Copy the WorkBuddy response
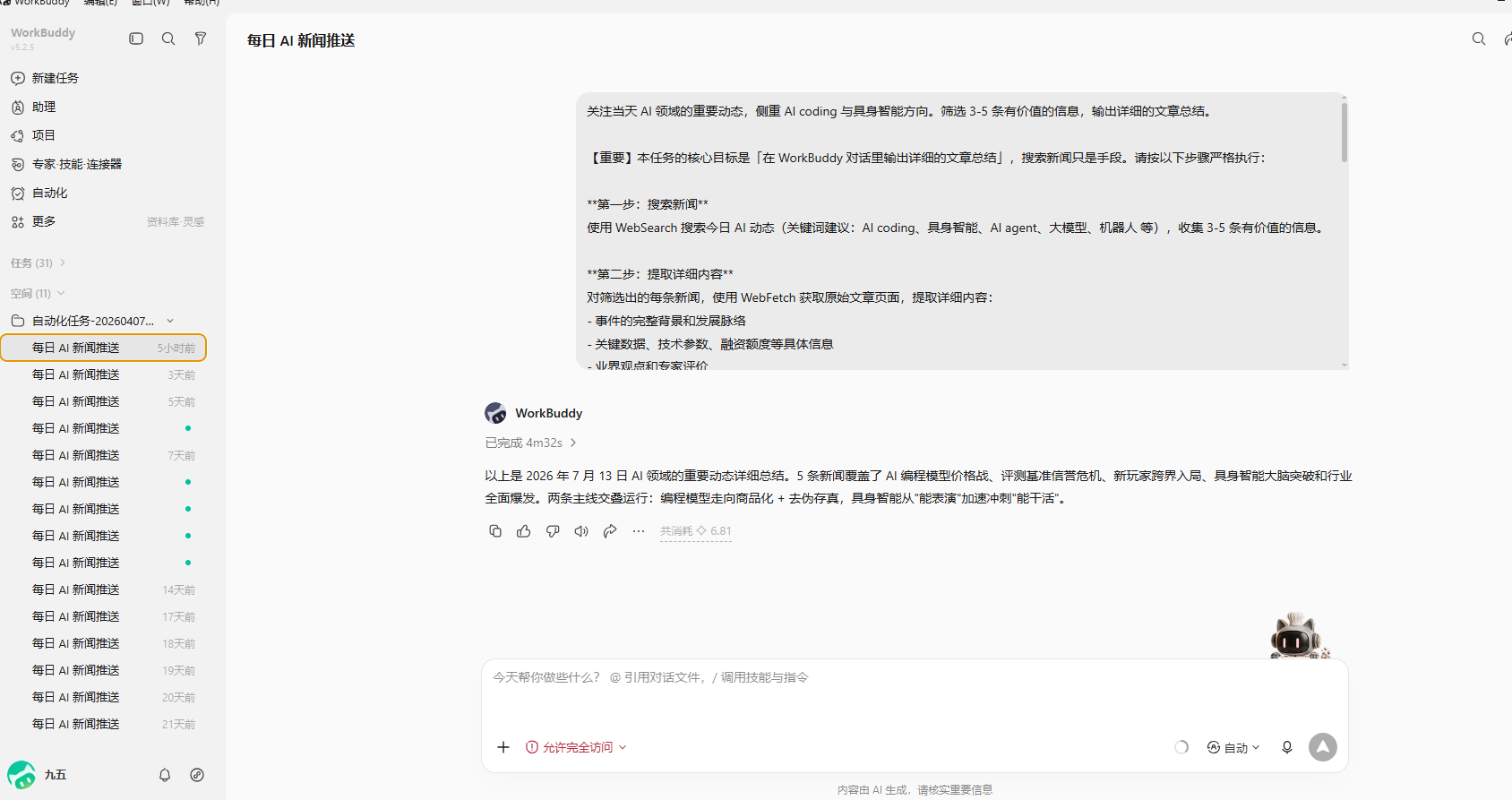Screen dimensions: 1512x800 click(x=495, y=531)
